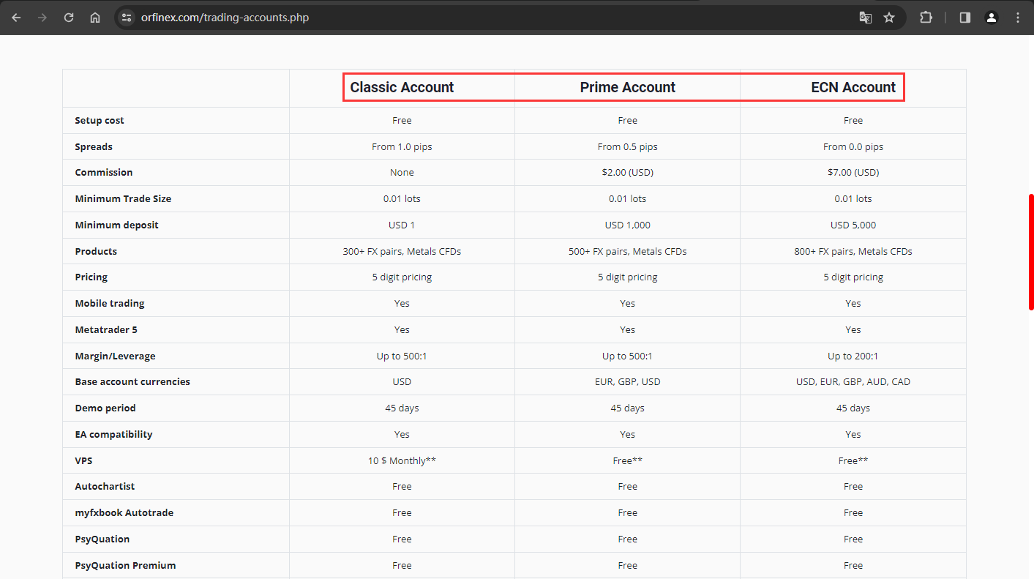Click '500+ FX pairs, Metals CFDs' cell
The height and width of the screenshot is (579, 1034).
[628, 251]
